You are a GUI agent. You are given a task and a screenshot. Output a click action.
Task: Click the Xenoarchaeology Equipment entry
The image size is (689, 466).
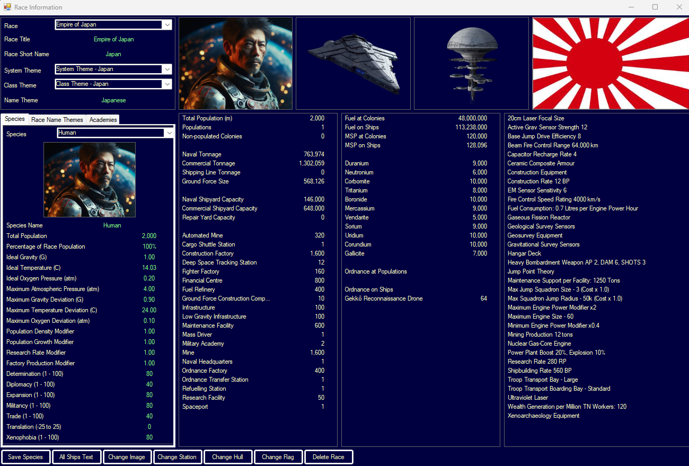pos(543,416)
